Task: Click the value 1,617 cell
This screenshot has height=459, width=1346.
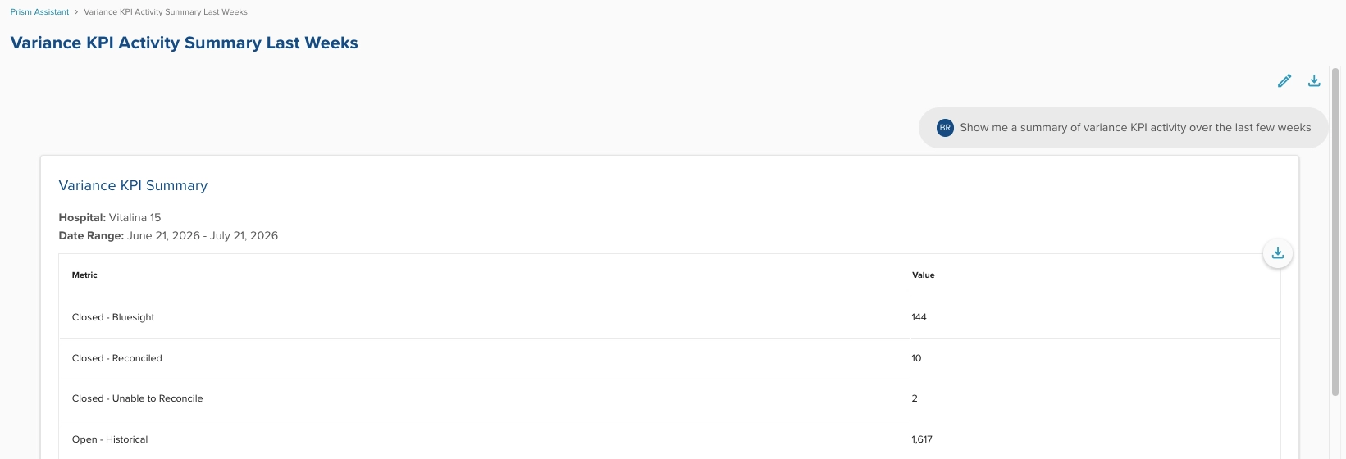Action: [921, 439]
